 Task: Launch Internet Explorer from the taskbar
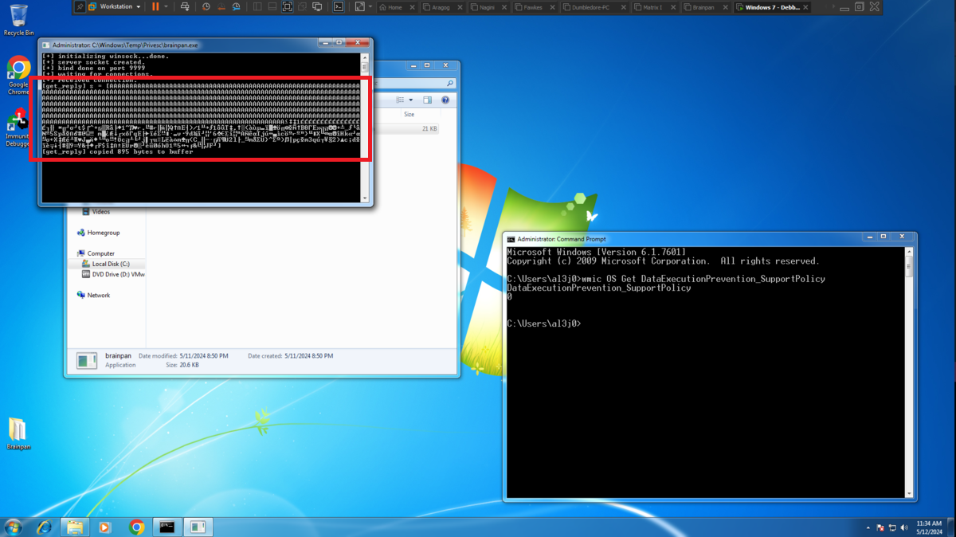pos(44,527)
